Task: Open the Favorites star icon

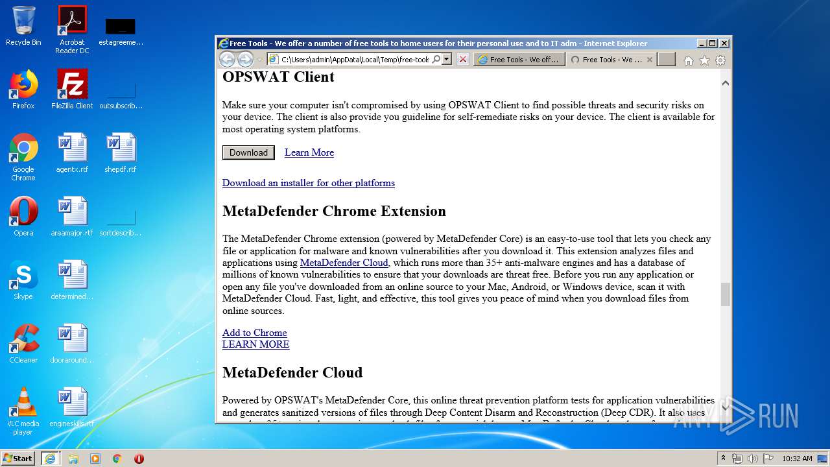Action: (704, 60)
